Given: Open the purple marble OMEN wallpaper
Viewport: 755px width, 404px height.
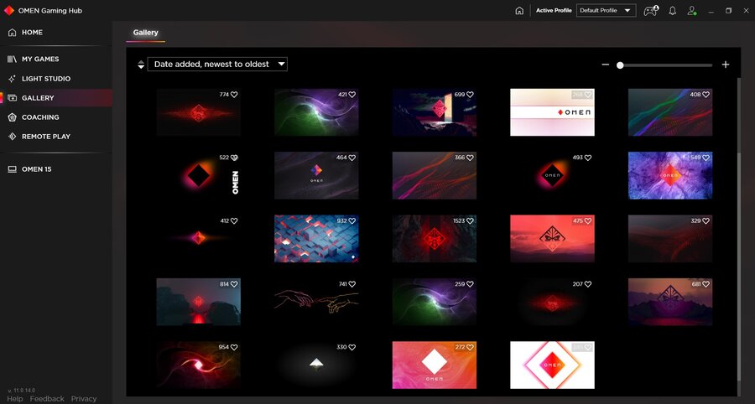Looking at the screenshot, I should pyautogui.click(x=670, y=175).
